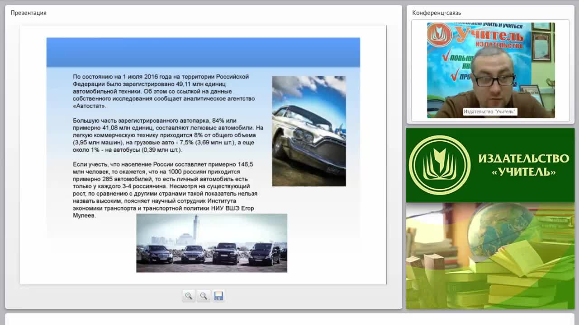
Task: Zoom out of the presentation slide
Action: point(204,296)
